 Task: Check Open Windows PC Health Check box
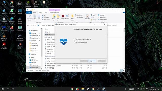click(x=75, y=40)
